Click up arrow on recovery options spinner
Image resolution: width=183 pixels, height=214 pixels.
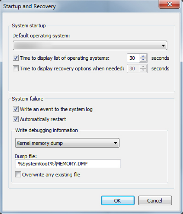click(x=143, y=67)
